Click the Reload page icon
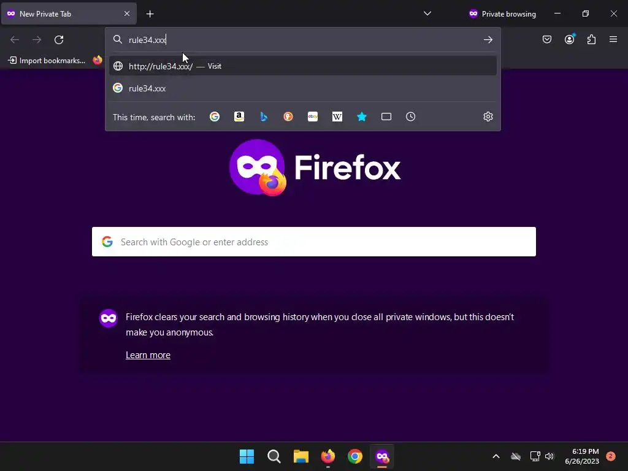Viewport: 628px width, 471px height. tap(59, 40)
